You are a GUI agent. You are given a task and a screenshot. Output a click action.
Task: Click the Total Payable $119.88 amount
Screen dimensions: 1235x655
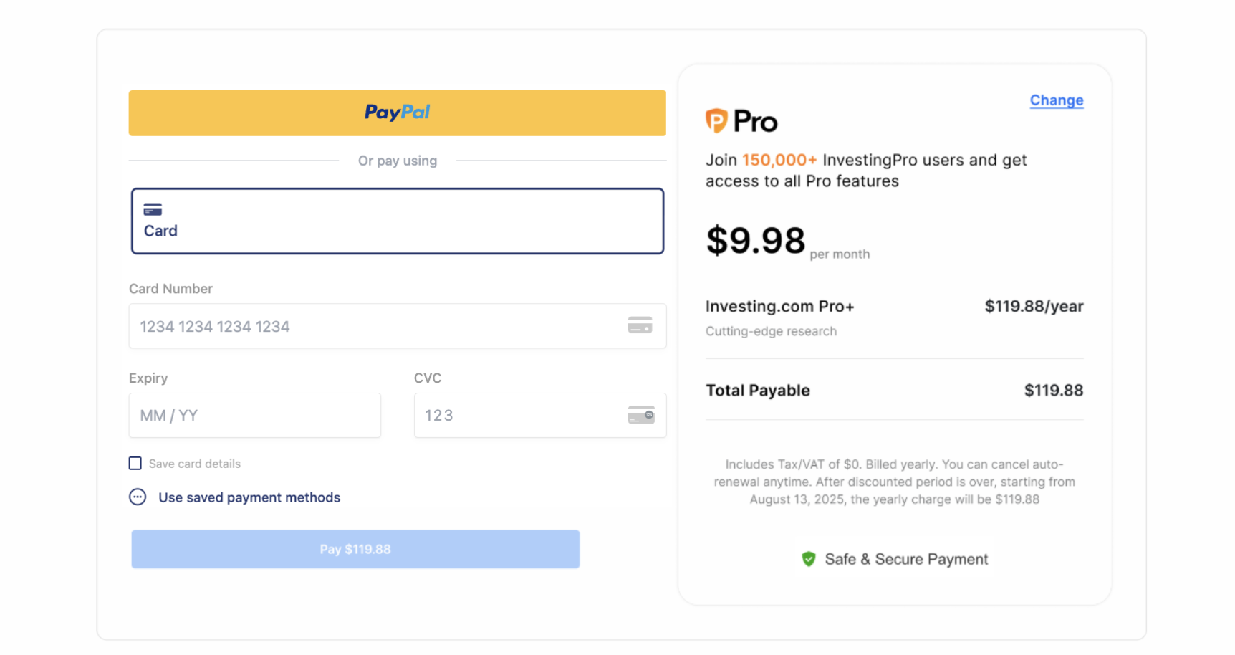tap(1053, 391)
